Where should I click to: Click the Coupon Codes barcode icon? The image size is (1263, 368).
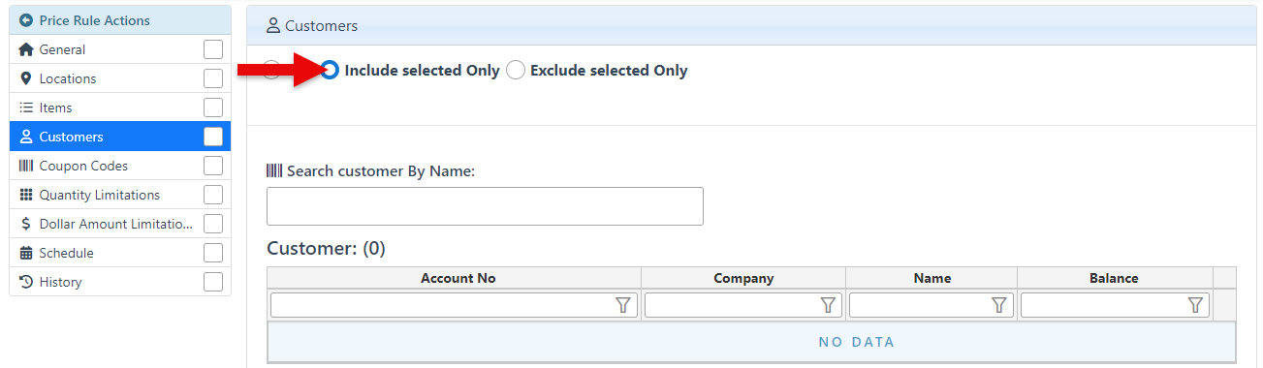point(26,166)
